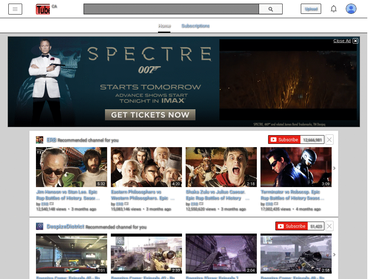Close the Spectre ad with X icon
This screenshot has width=372, height=279.
point(355,41)
